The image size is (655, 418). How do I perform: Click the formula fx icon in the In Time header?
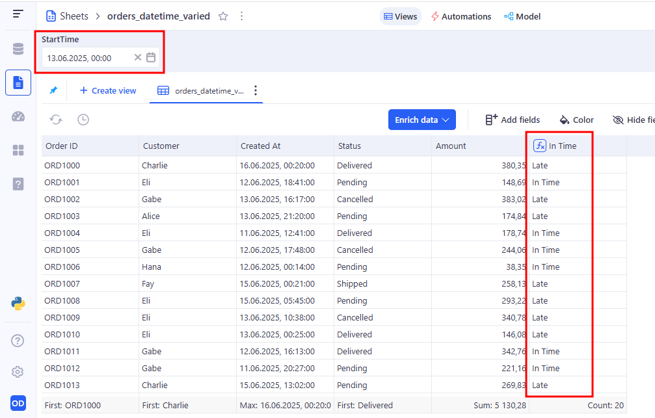540,146
